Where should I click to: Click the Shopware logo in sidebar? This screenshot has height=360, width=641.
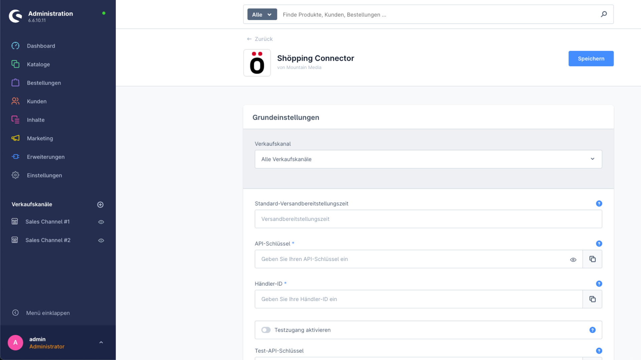click(x=15, y=16)
